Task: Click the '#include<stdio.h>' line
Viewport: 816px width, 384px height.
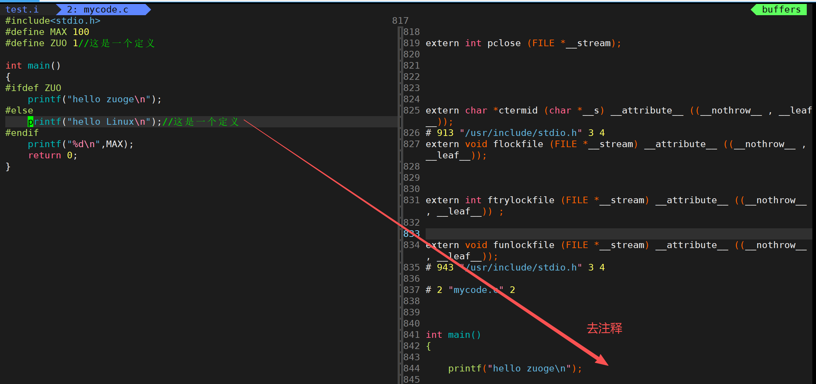Action: (x=53, y=21)
